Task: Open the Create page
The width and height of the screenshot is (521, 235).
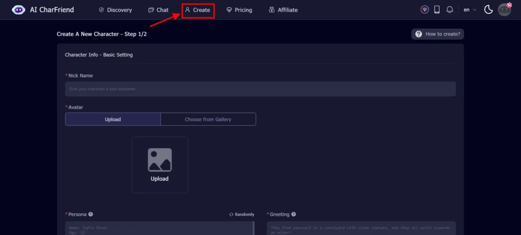Action: pyautogui.click(x=197, y=10)
